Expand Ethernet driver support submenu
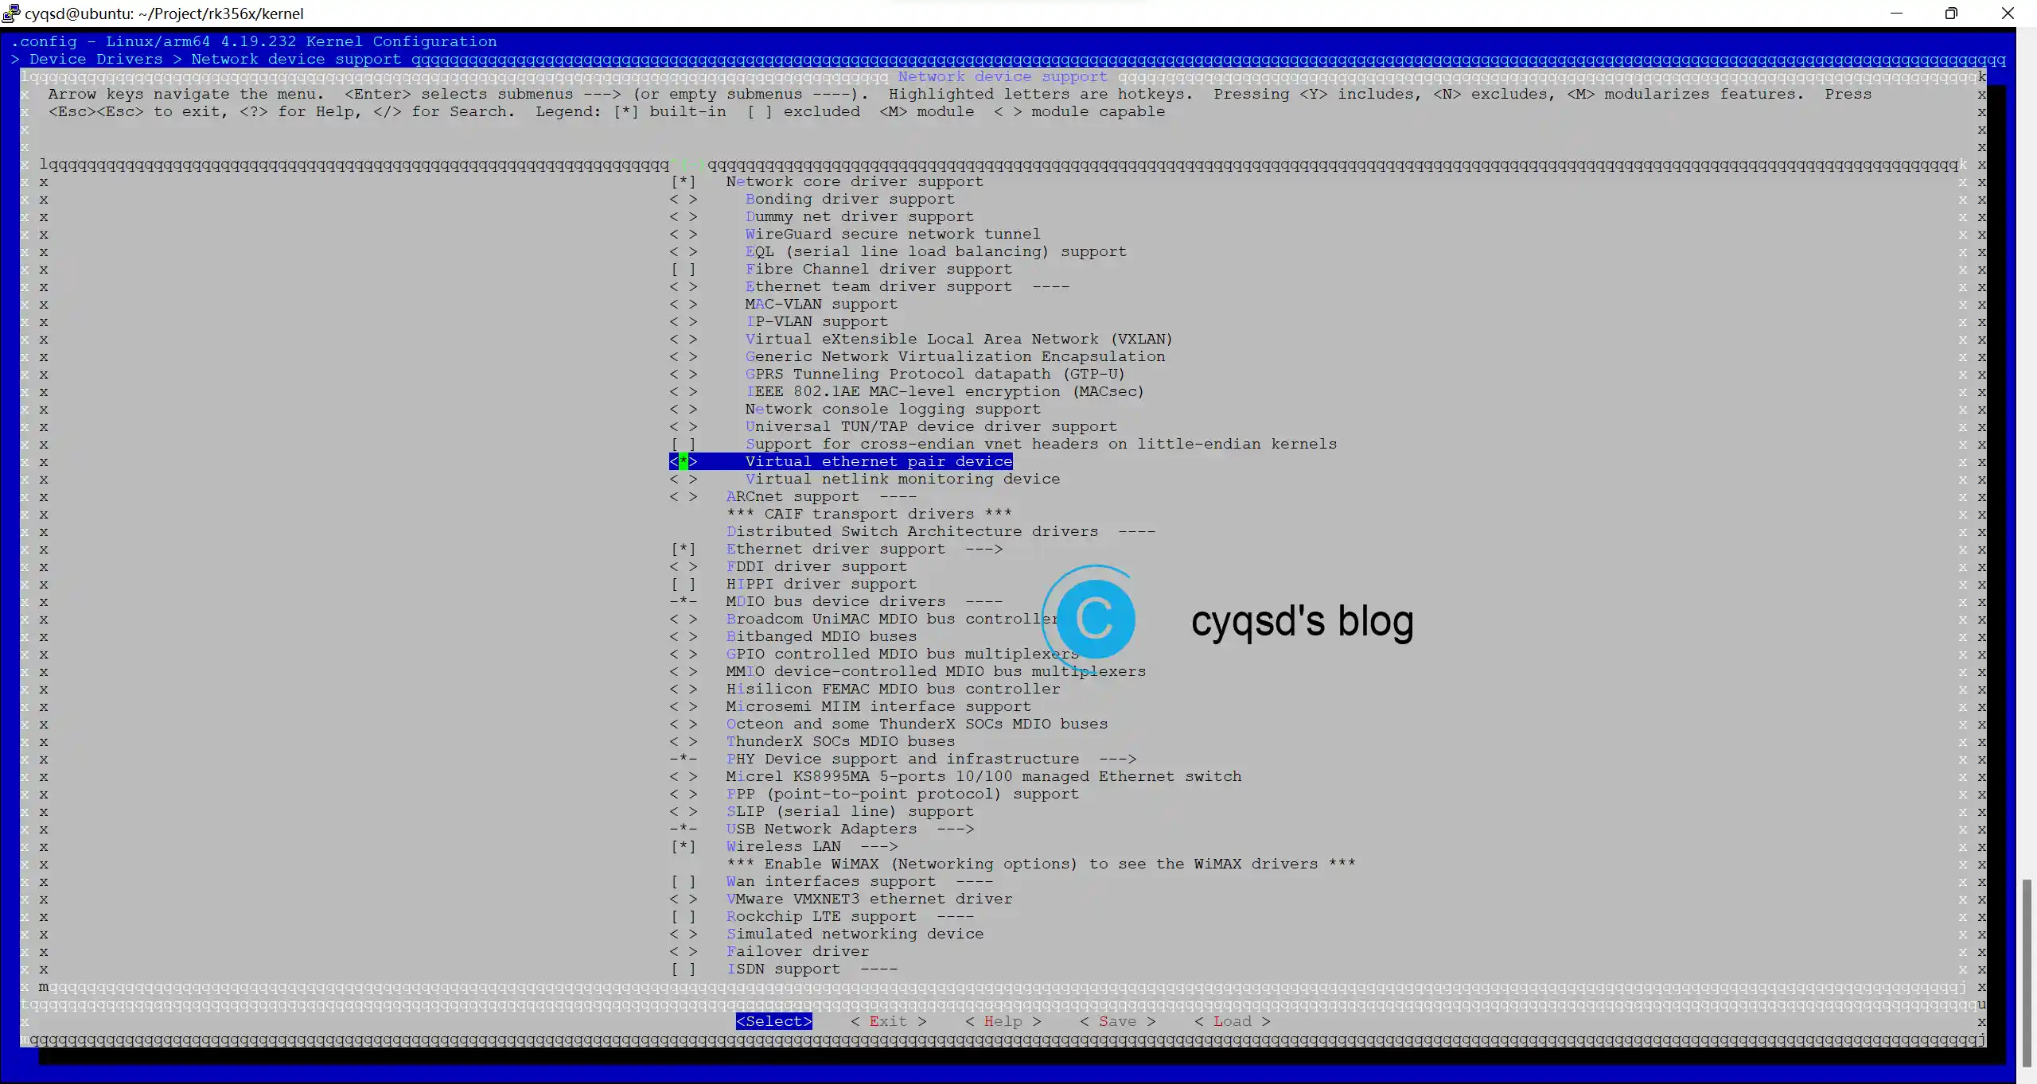2037x1084 pixels. pos(863,548)
